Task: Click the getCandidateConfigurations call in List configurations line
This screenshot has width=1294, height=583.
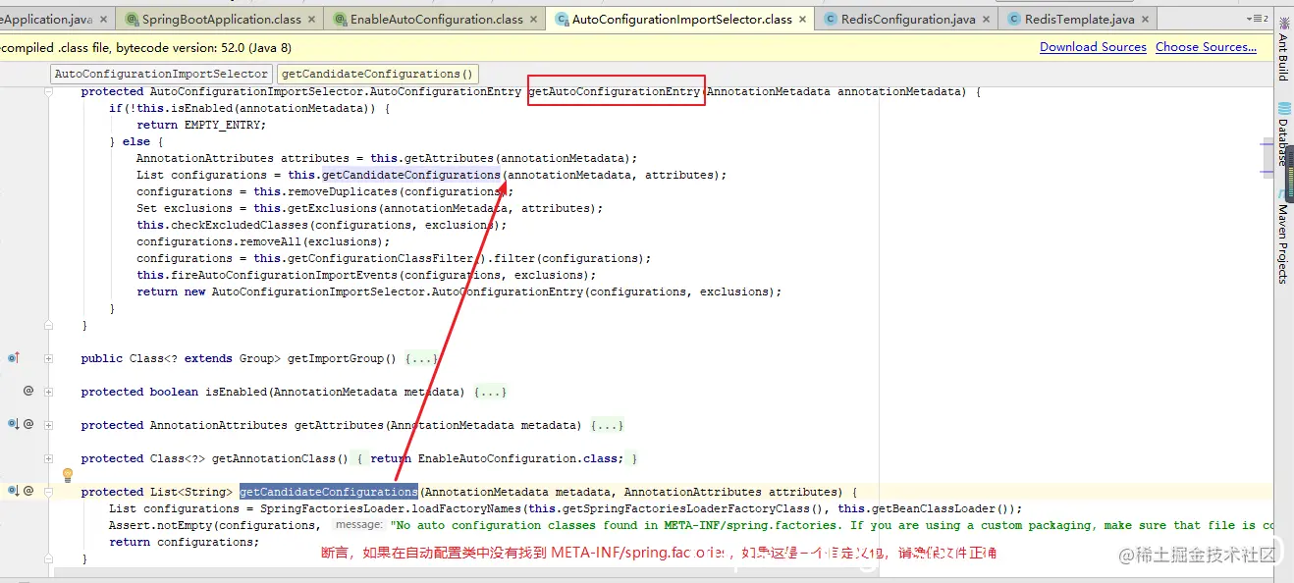Action: point(411,175)
